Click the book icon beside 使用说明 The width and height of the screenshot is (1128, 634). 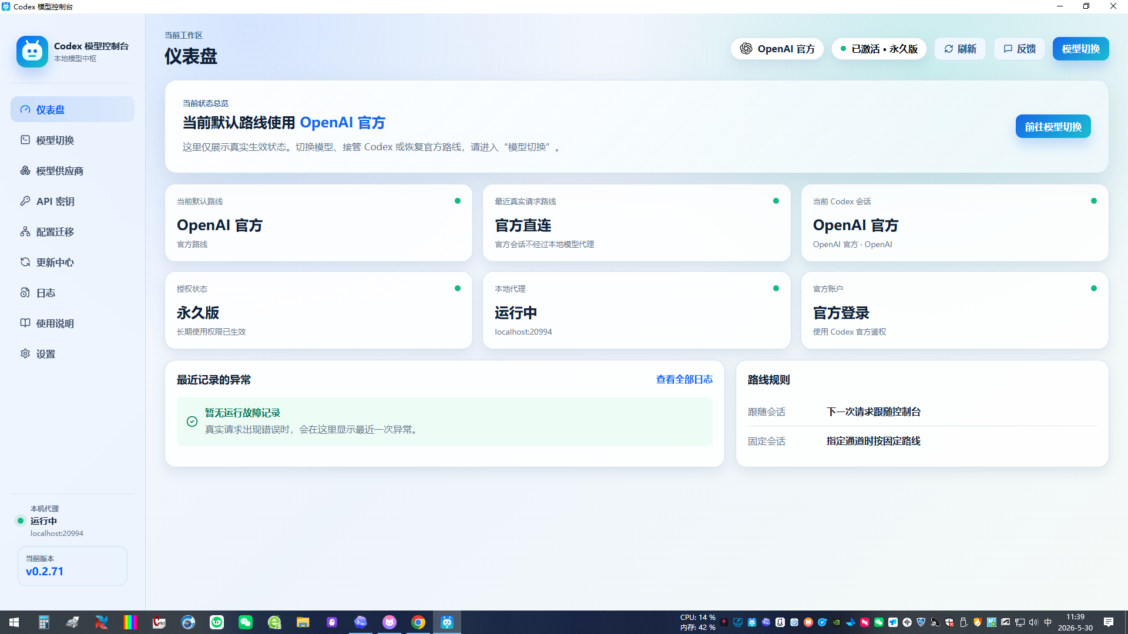pyautogui.click(x=25, y=323)
